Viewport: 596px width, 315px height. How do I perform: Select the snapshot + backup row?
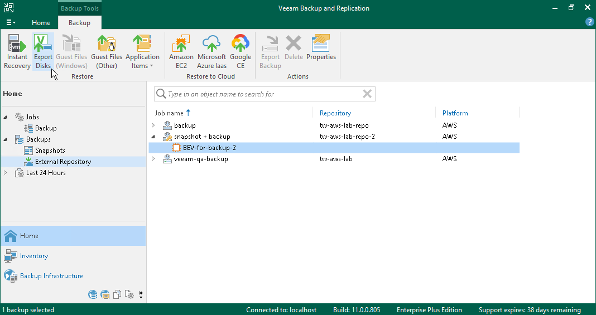[x=334, y=137]
